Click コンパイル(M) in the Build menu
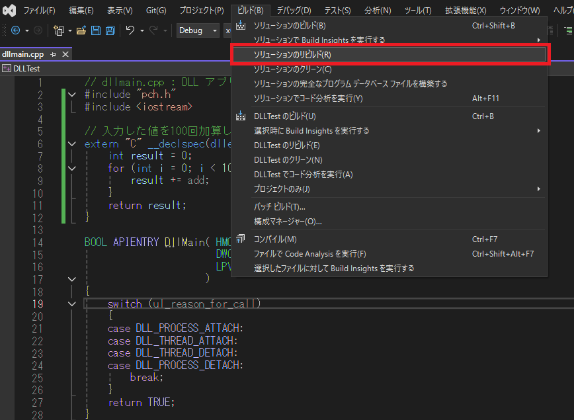This screenshot has width=574, height=420. [x=275, y=239]
